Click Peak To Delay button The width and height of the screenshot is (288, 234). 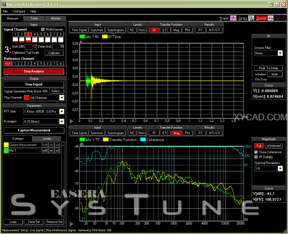[268, 68]
